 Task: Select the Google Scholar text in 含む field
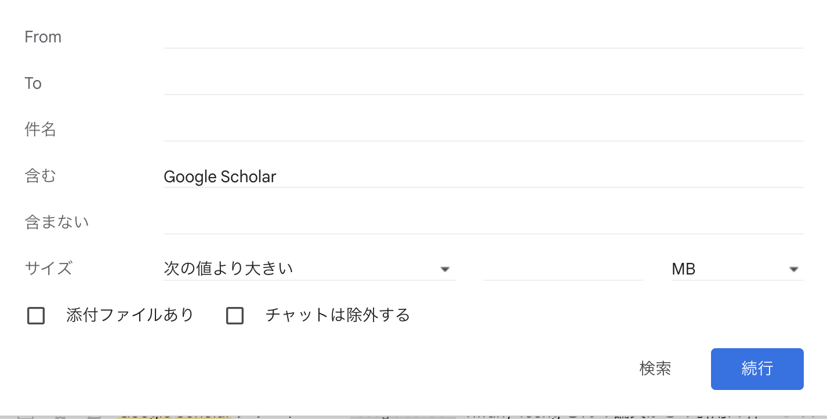[x=220, y=176]
